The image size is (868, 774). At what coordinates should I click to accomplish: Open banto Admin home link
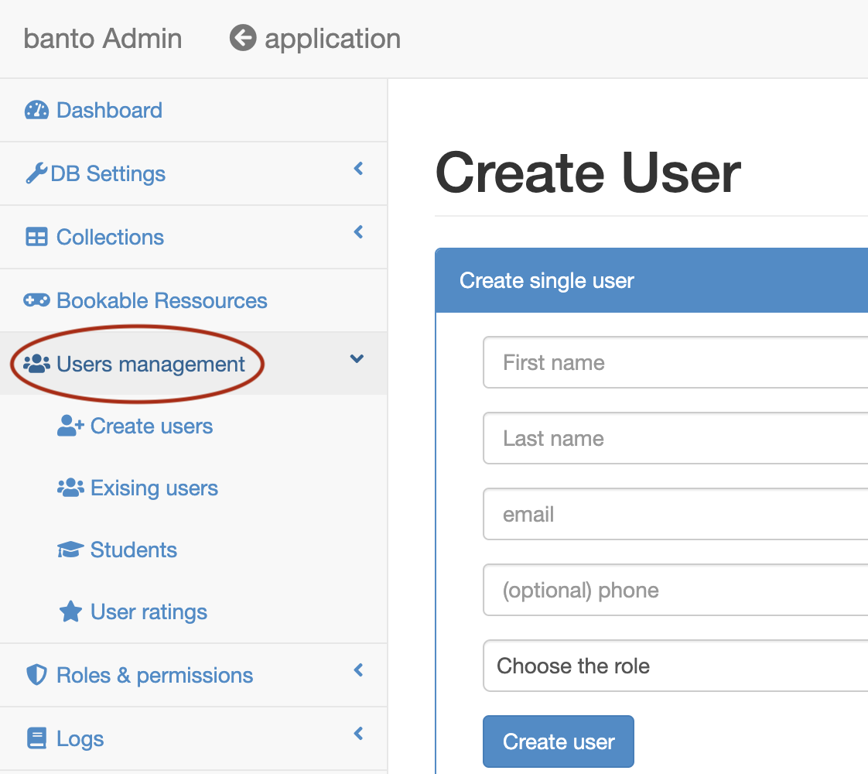(102, 38)
